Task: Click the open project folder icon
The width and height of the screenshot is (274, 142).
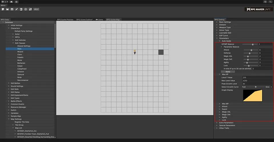Action: [7, 9]
